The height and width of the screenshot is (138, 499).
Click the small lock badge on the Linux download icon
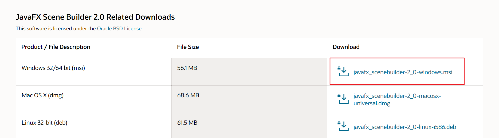pyautogui.click(x=339, y=123)
